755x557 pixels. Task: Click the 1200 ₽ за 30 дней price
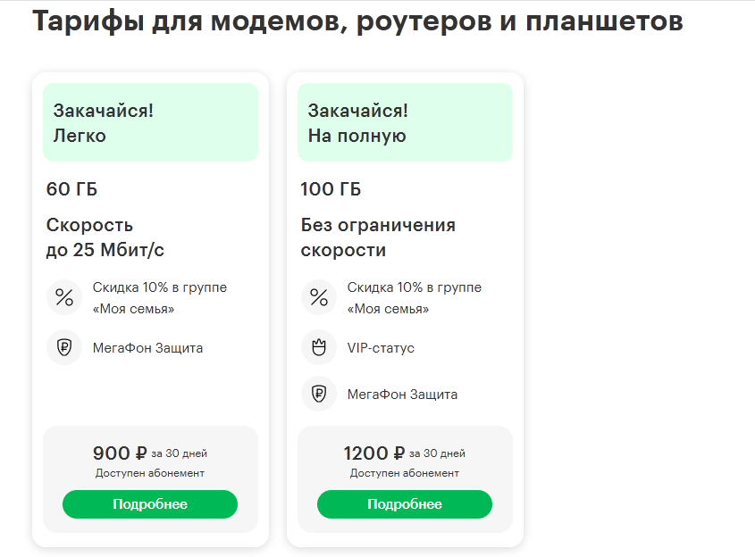405,453
